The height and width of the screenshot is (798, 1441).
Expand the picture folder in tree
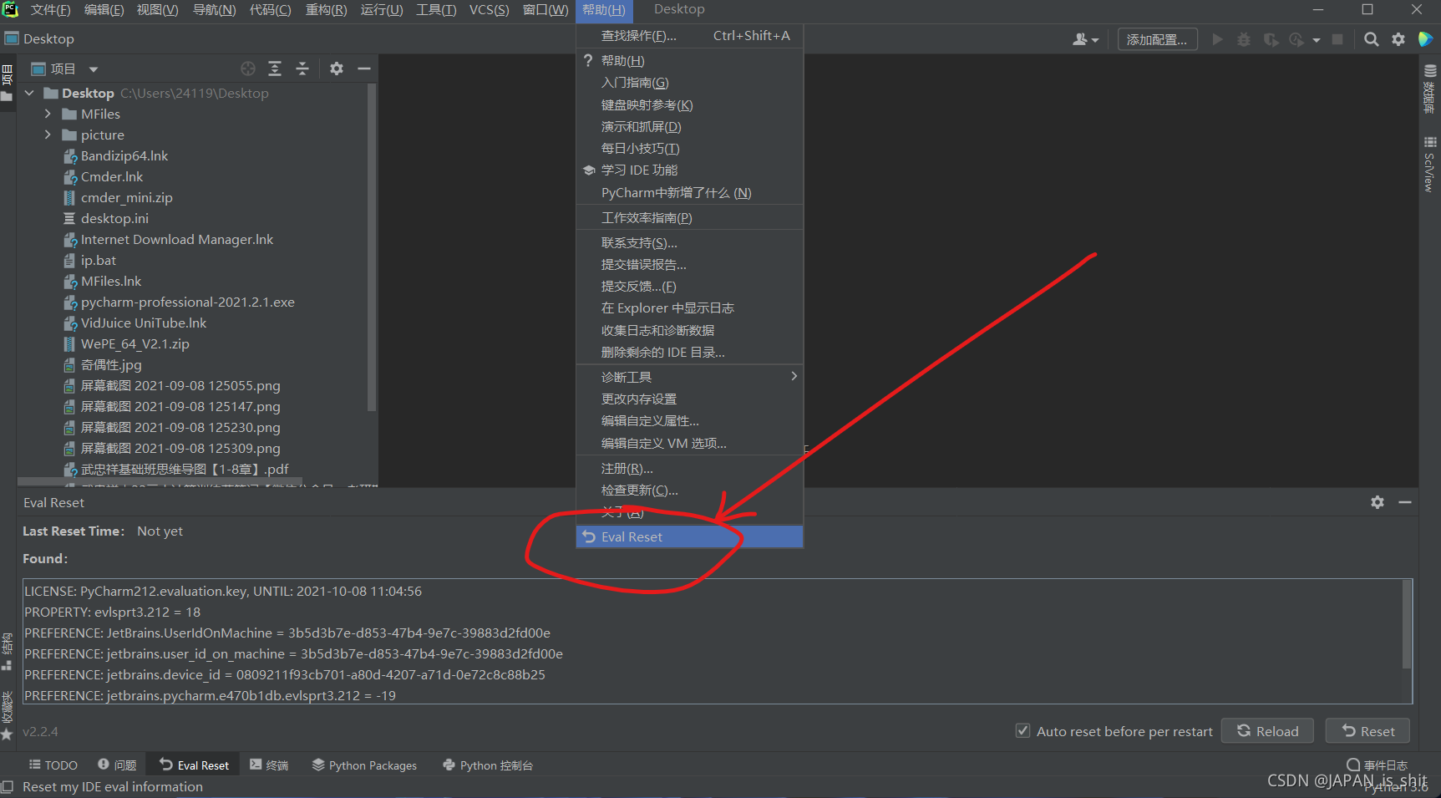[48, 135]
